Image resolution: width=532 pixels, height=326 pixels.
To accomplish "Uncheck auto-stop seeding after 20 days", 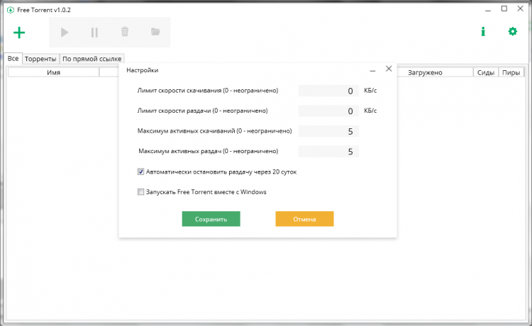I will pyautogui.click(x=141, y=172).
